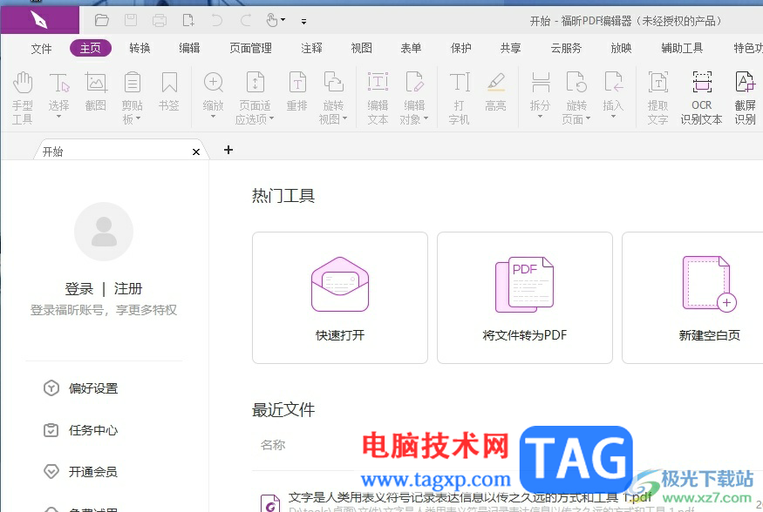The width and height of the screenshot is (763, 512).
Task: Open Preferences (偏好设置)
Action: coord(81,388)
